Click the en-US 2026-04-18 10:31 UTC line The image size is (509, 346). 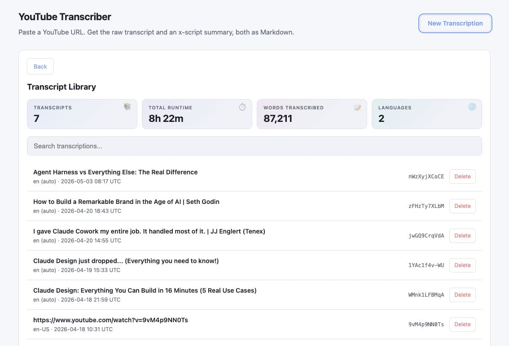point(73,329)
